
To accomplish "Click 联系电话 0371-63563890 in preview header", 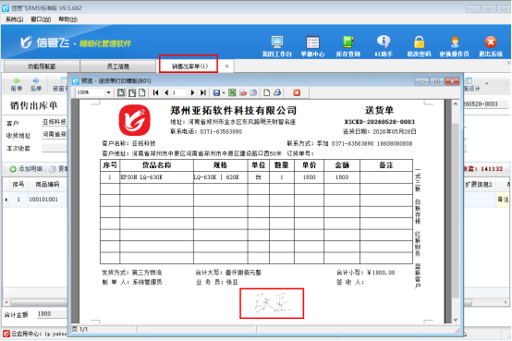I will point(206,131).
